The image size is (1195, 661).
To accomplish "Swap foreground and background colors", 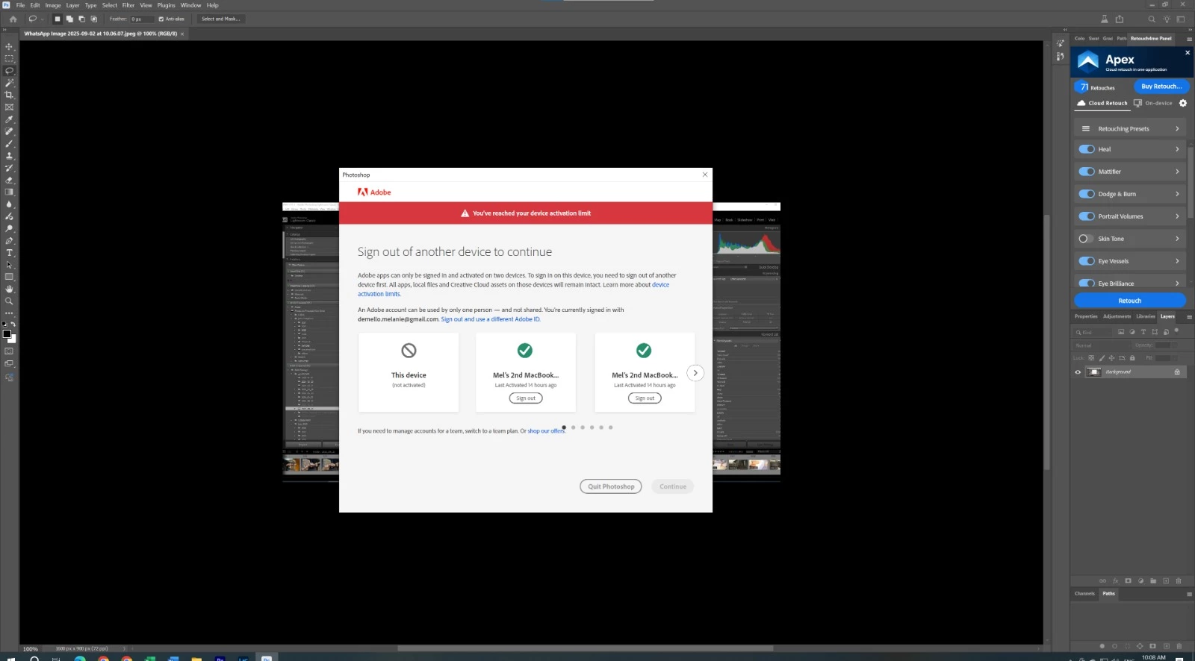I will [x=13, y=325].
